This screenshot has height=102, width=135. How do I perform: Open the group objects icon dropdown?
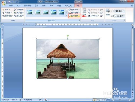[101, 13]
